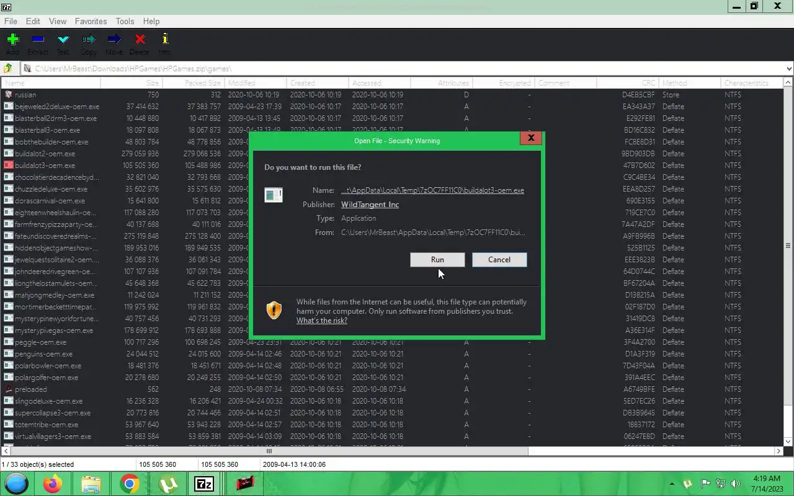Viewport: 794px width, 496px height.
Task: Click the shield warning icon in dialog
Action: (x=274, y=310)
